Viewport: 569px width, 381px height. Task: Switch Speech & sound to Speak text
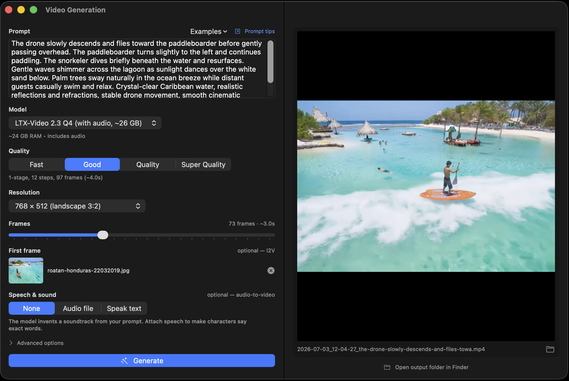[x=124, y=308]
